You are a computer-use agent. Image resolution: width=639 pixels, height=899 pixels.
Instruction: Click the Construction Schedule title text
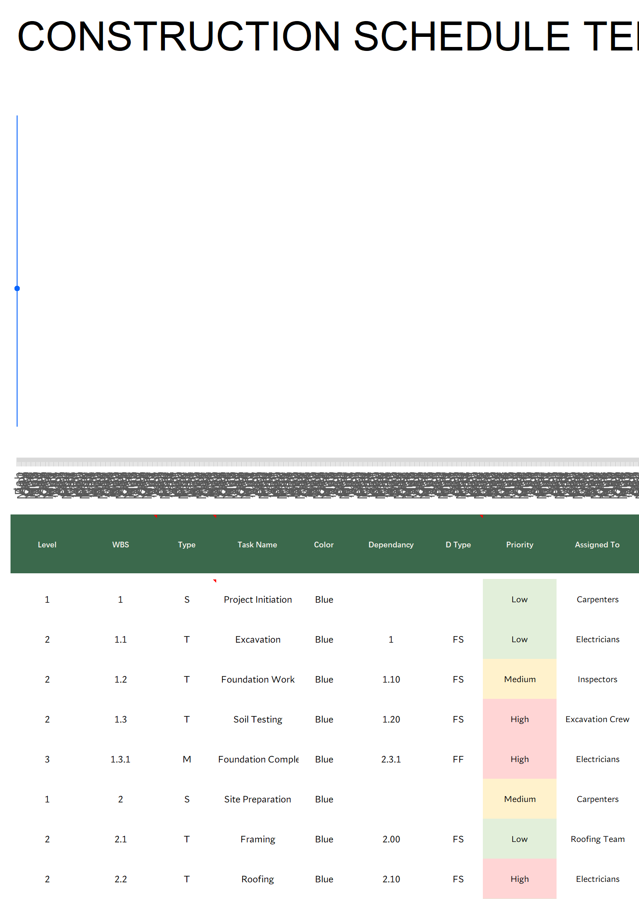[x=328, y=36]
